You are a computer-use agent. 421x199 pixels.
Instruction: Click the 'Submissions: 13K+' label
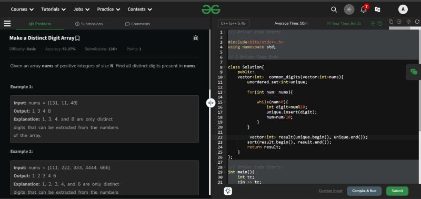tap(101, 49)
